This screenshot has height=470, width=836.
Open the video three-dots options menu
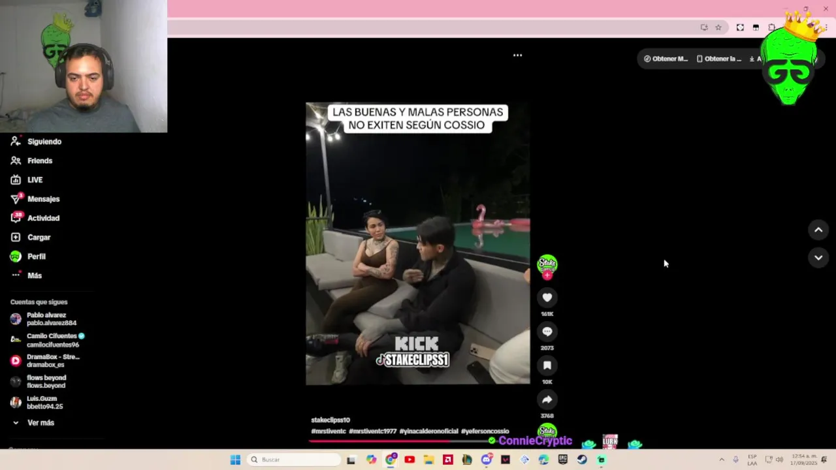tap(517, 55)
